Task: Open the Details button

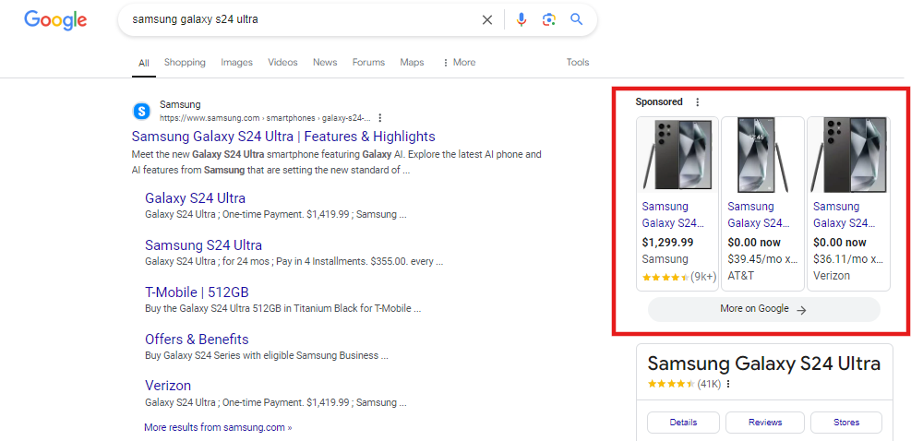Action: click(x=683, y=423)
